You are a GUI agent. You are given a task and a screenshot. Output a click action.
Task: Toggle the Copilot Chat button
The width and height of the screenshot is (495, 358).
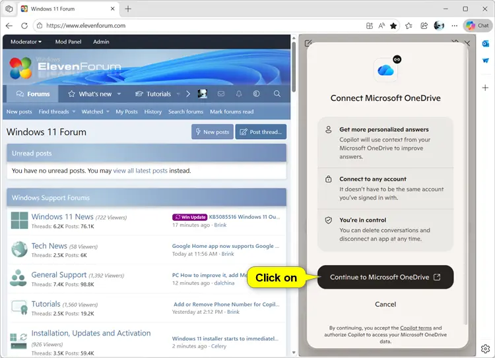[x=477, y=26]
